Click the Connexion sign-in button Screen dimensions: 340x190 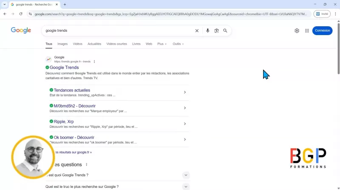(322, 30)
